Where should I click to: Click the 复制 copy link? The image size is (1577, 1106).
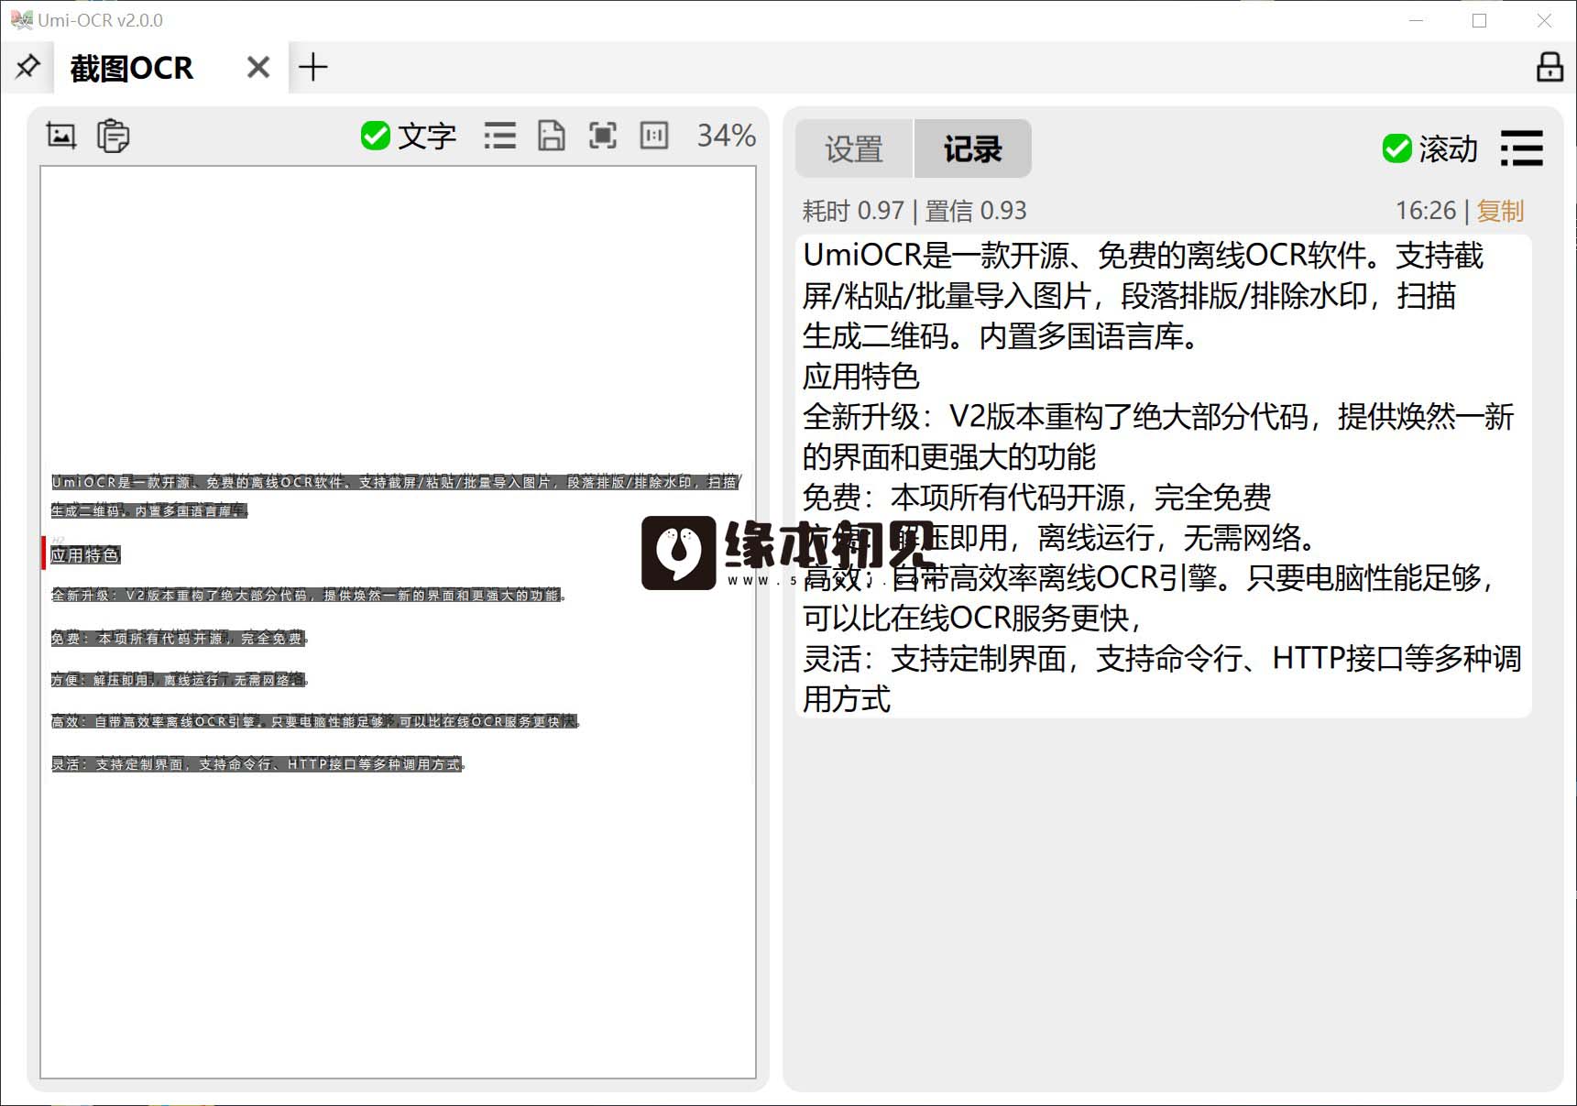[1500, 211]
